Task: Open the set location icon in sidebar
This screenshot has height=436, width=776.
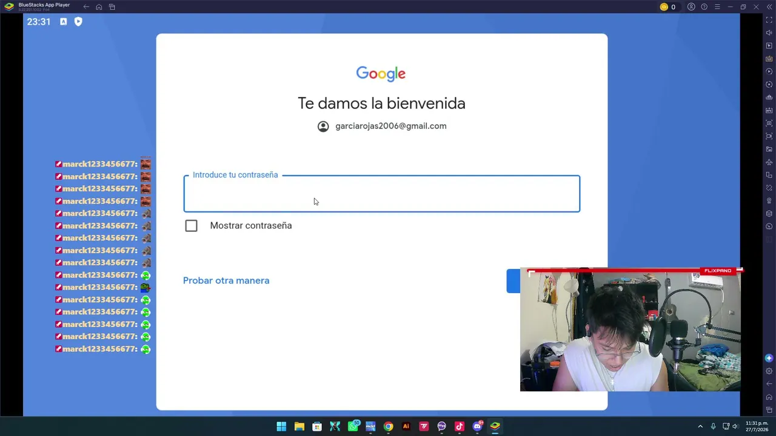Action: pos(769,201)
